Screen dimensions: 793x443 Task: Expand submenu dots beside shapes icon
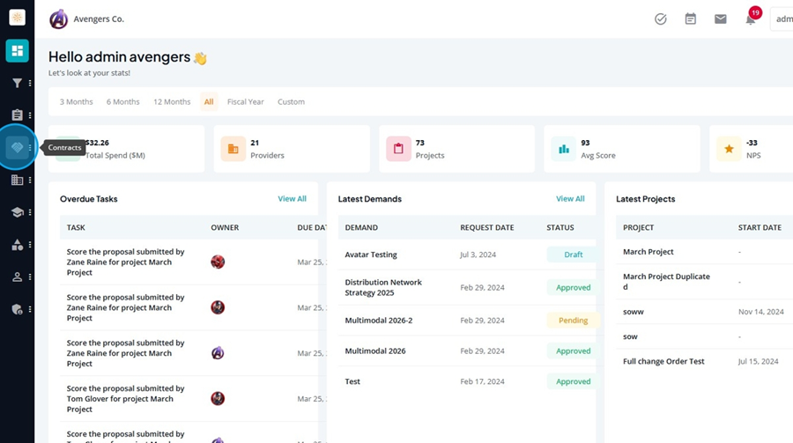[30, 245]
